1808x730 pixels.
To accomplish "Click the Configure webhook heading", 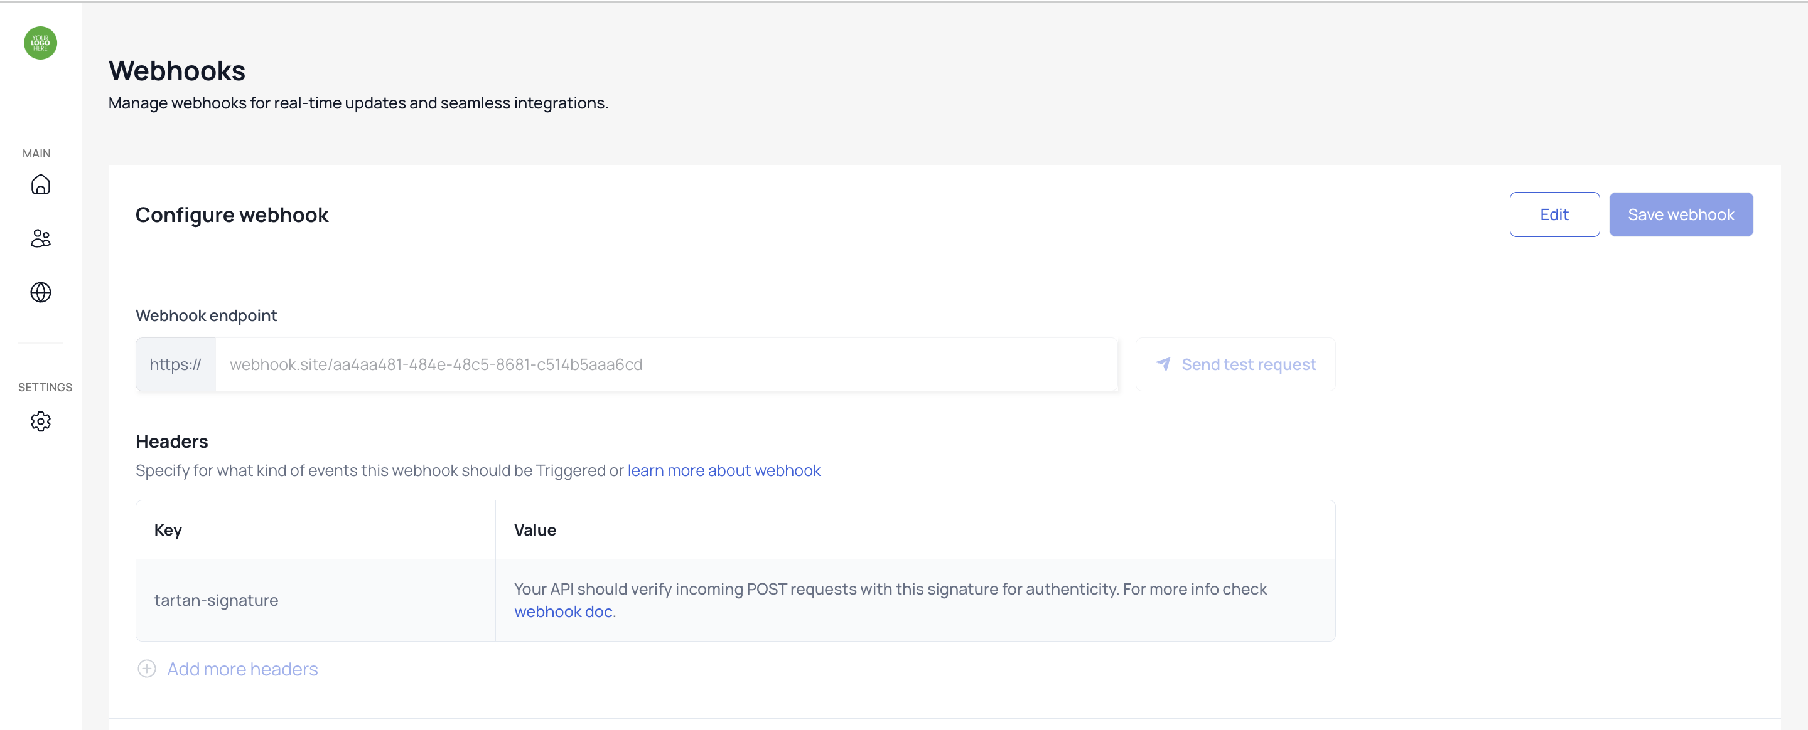I will [232, 214].
